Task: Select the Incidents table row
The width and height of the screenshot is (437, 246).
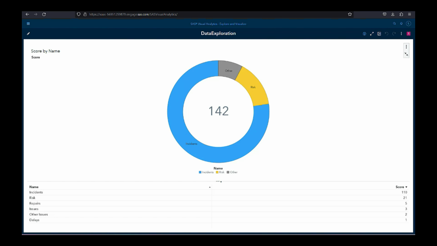Action: [x=218, y=192]
